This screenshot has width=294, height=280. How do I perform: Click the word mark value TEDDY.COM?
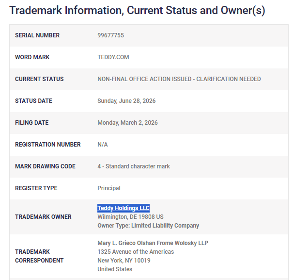click(x=113, y=57)
